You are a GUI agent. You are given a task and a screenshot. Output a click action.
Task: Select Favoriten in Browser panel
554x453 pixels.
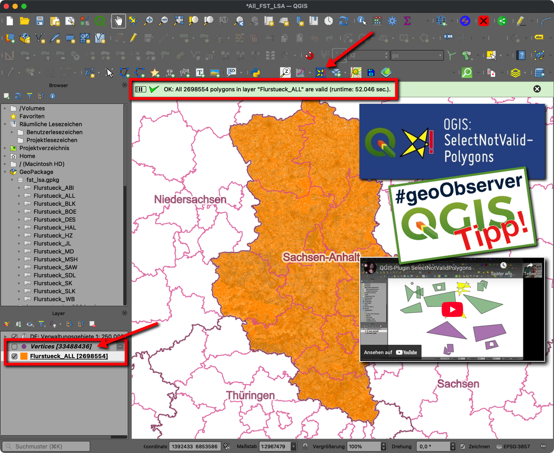[x=32, y=116]
